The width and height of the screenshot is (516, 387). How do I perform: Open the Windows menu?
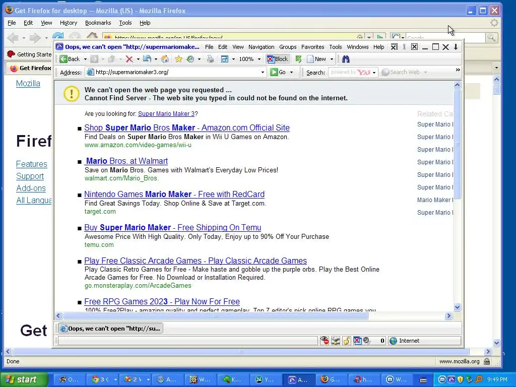(358, 47)
